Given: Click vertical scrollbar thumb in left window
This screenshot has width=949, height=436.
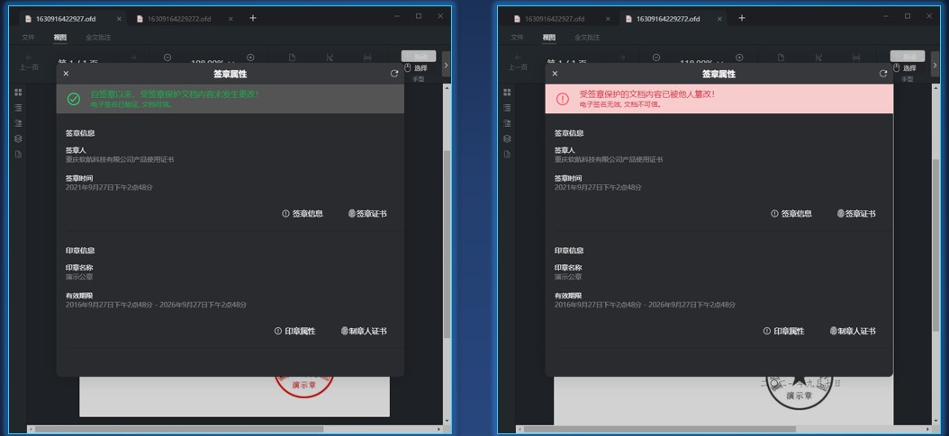Looking at the screenshot, I should click(x=447, y=245).
